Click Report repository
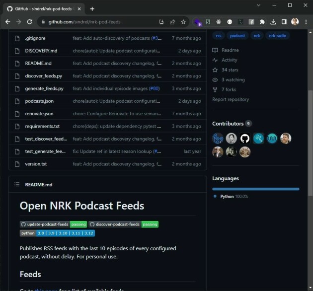This screenshot has height=291, width=313. (x=231, y=99)
